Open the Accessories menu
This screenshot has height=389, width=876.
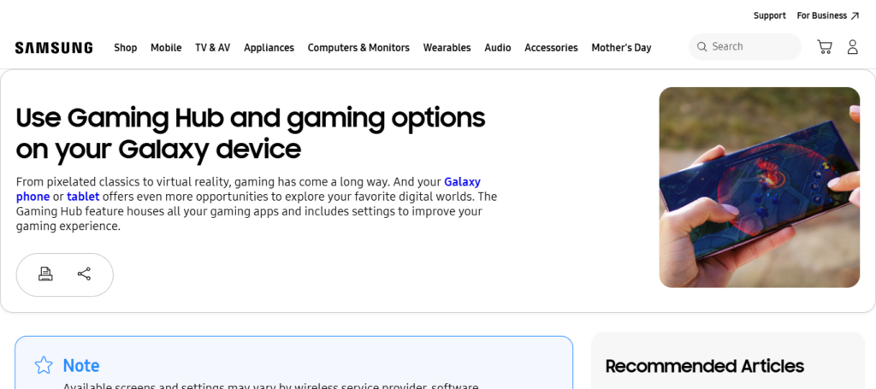point(551,47)
